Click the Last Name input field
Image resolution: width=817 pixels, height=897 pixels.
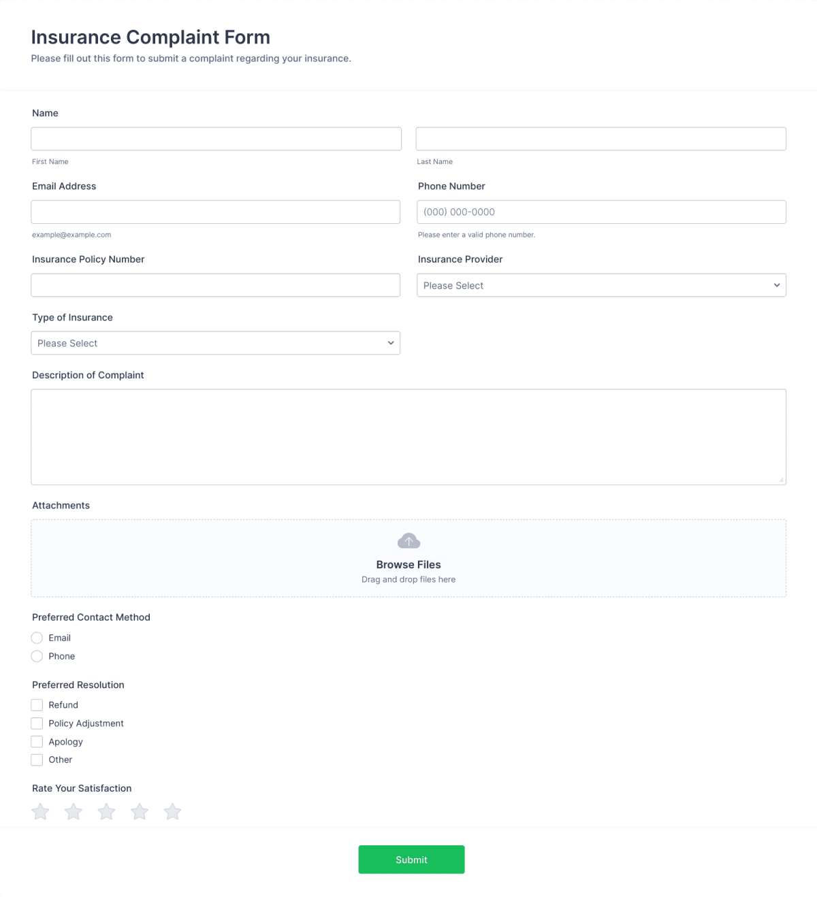pos(601,138)
